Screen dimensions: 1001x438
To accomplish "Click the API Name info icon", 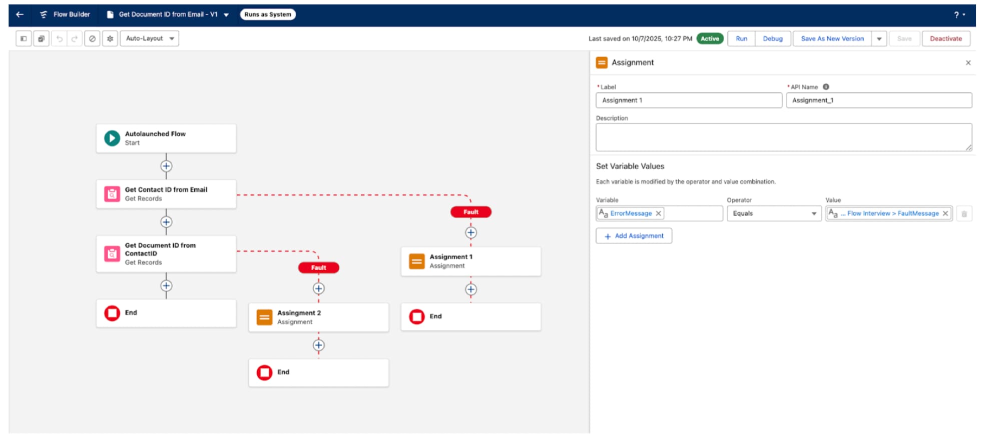I will [x=826, y=86].
